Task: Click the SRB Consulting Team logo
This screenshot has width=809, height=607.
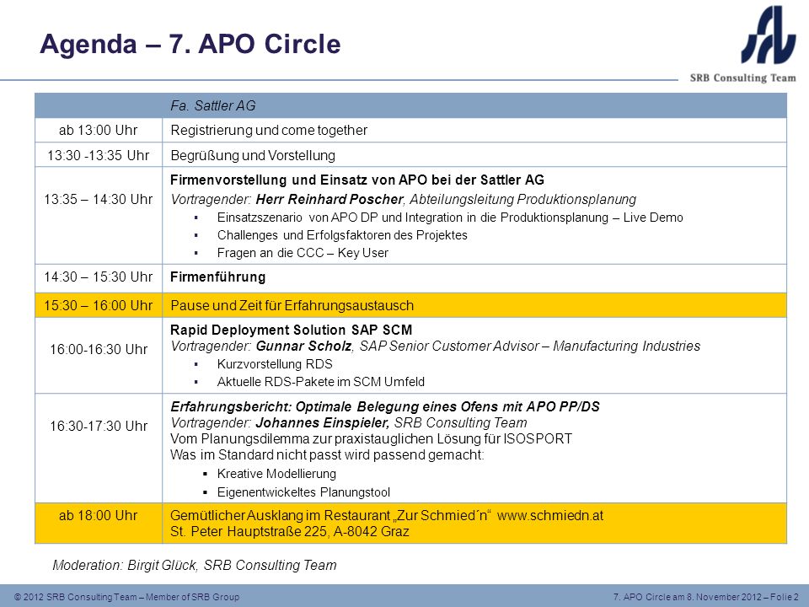Action: (x=743, y=44)
